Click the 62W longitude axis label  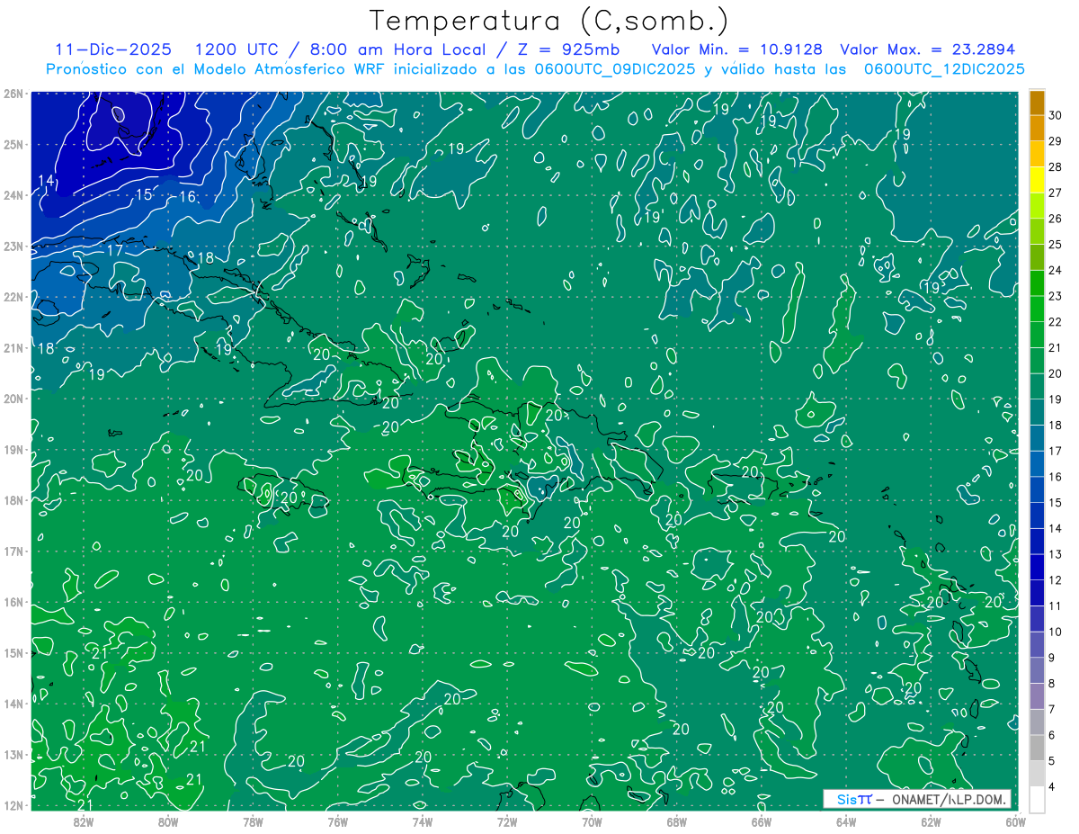931,821
